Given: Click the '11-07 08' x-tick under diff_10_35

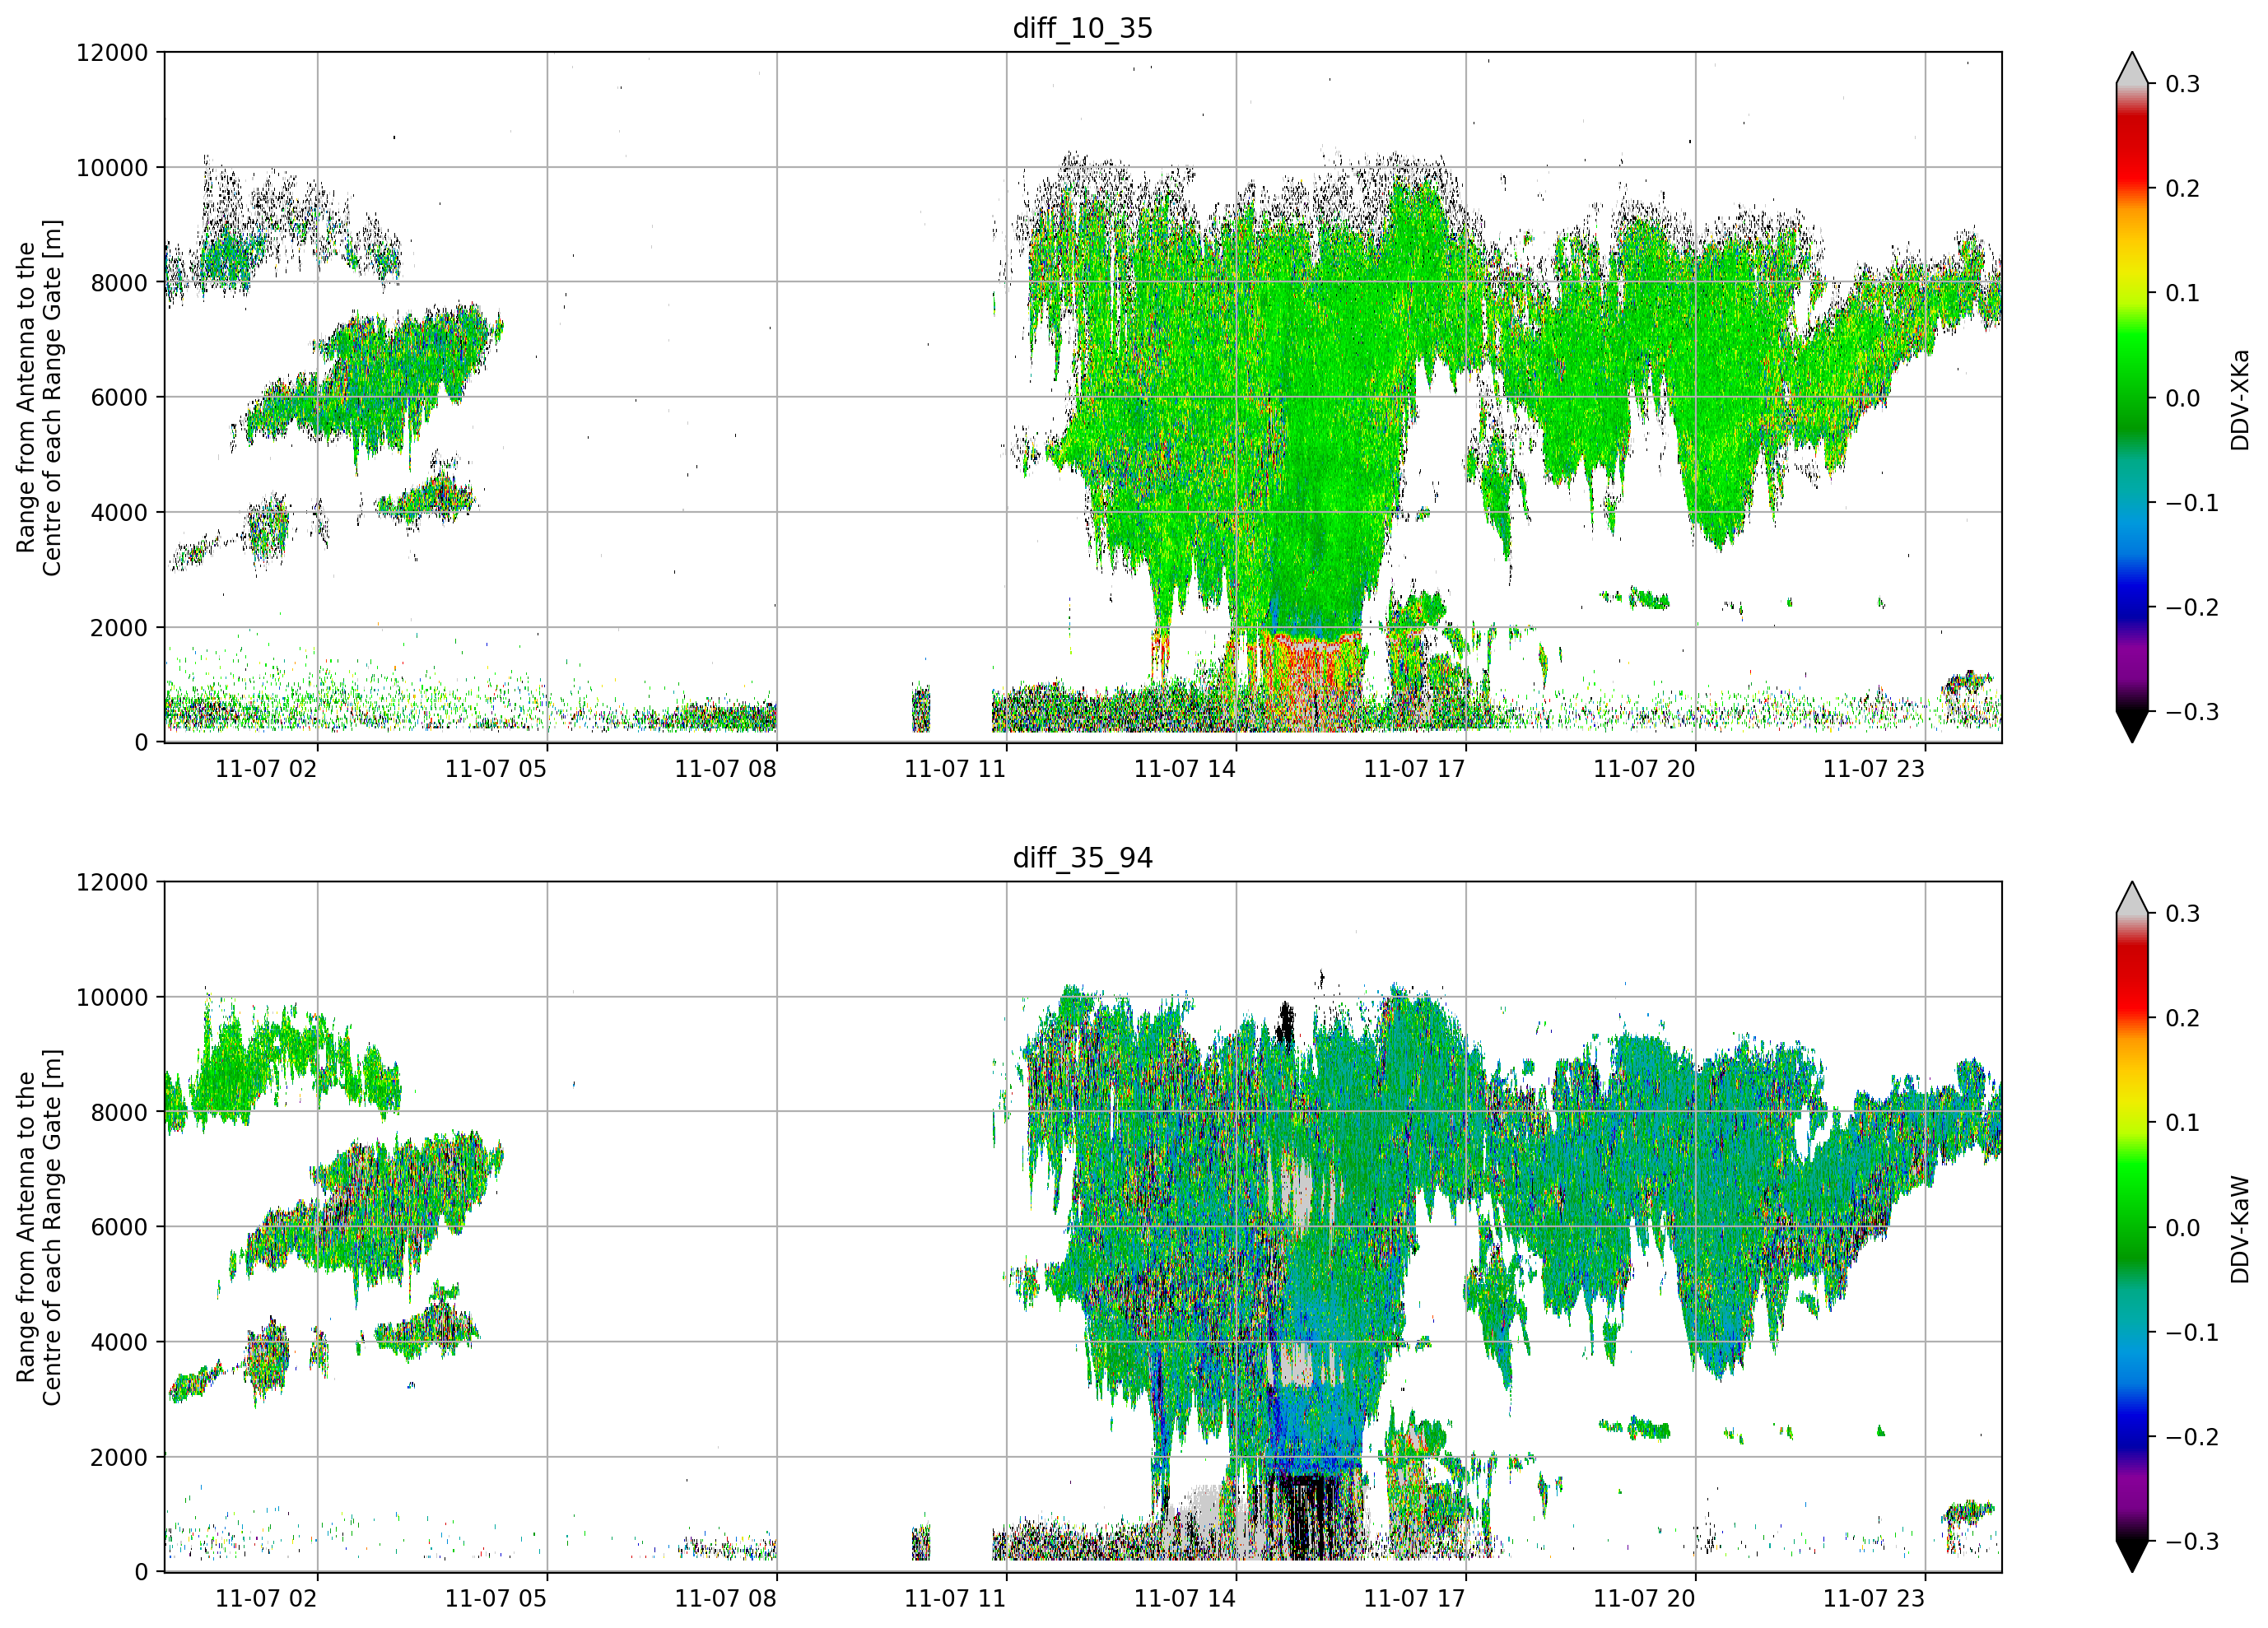Looking at the screenshot, I should click(725, 769).
